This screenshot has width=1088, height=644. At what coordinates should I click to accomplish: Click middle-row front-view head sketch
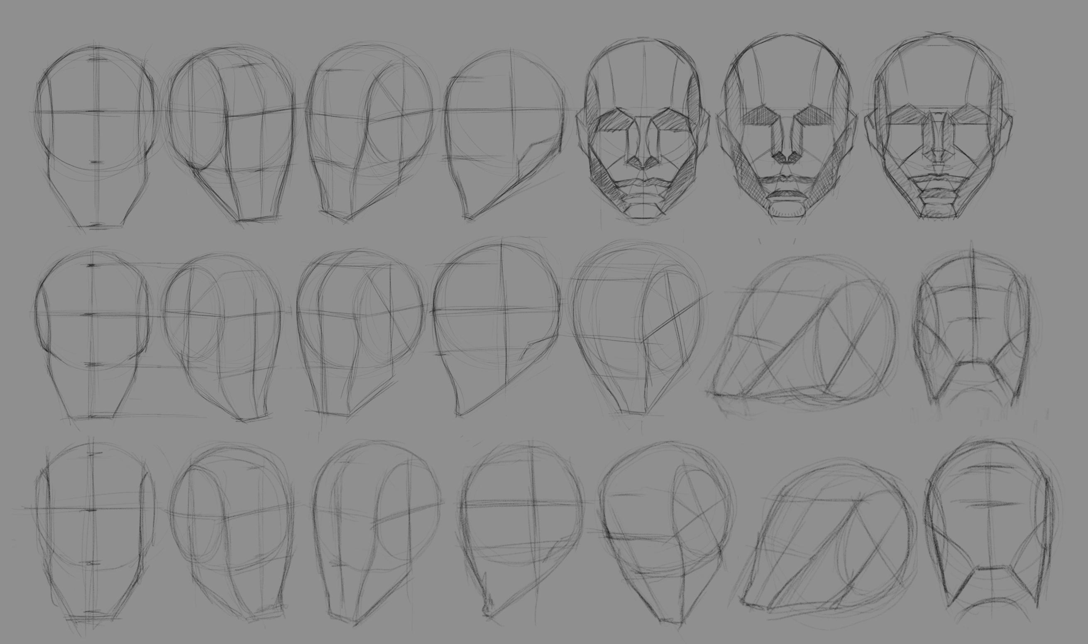point(92,334)
